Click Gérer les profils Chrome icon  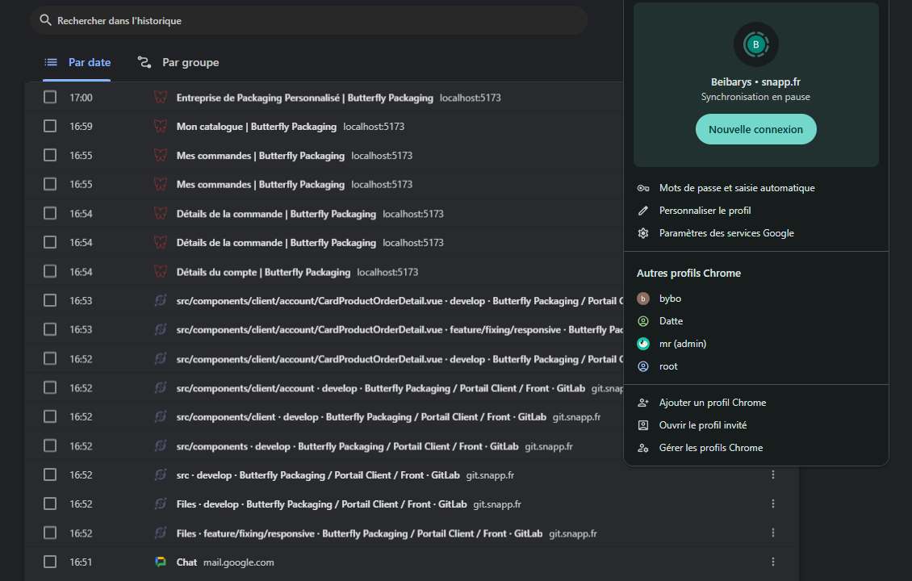click(643, 448)
